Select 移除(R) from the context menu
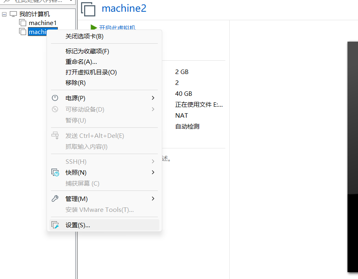The width and height of the screenshot is (358, 279). 104,82
